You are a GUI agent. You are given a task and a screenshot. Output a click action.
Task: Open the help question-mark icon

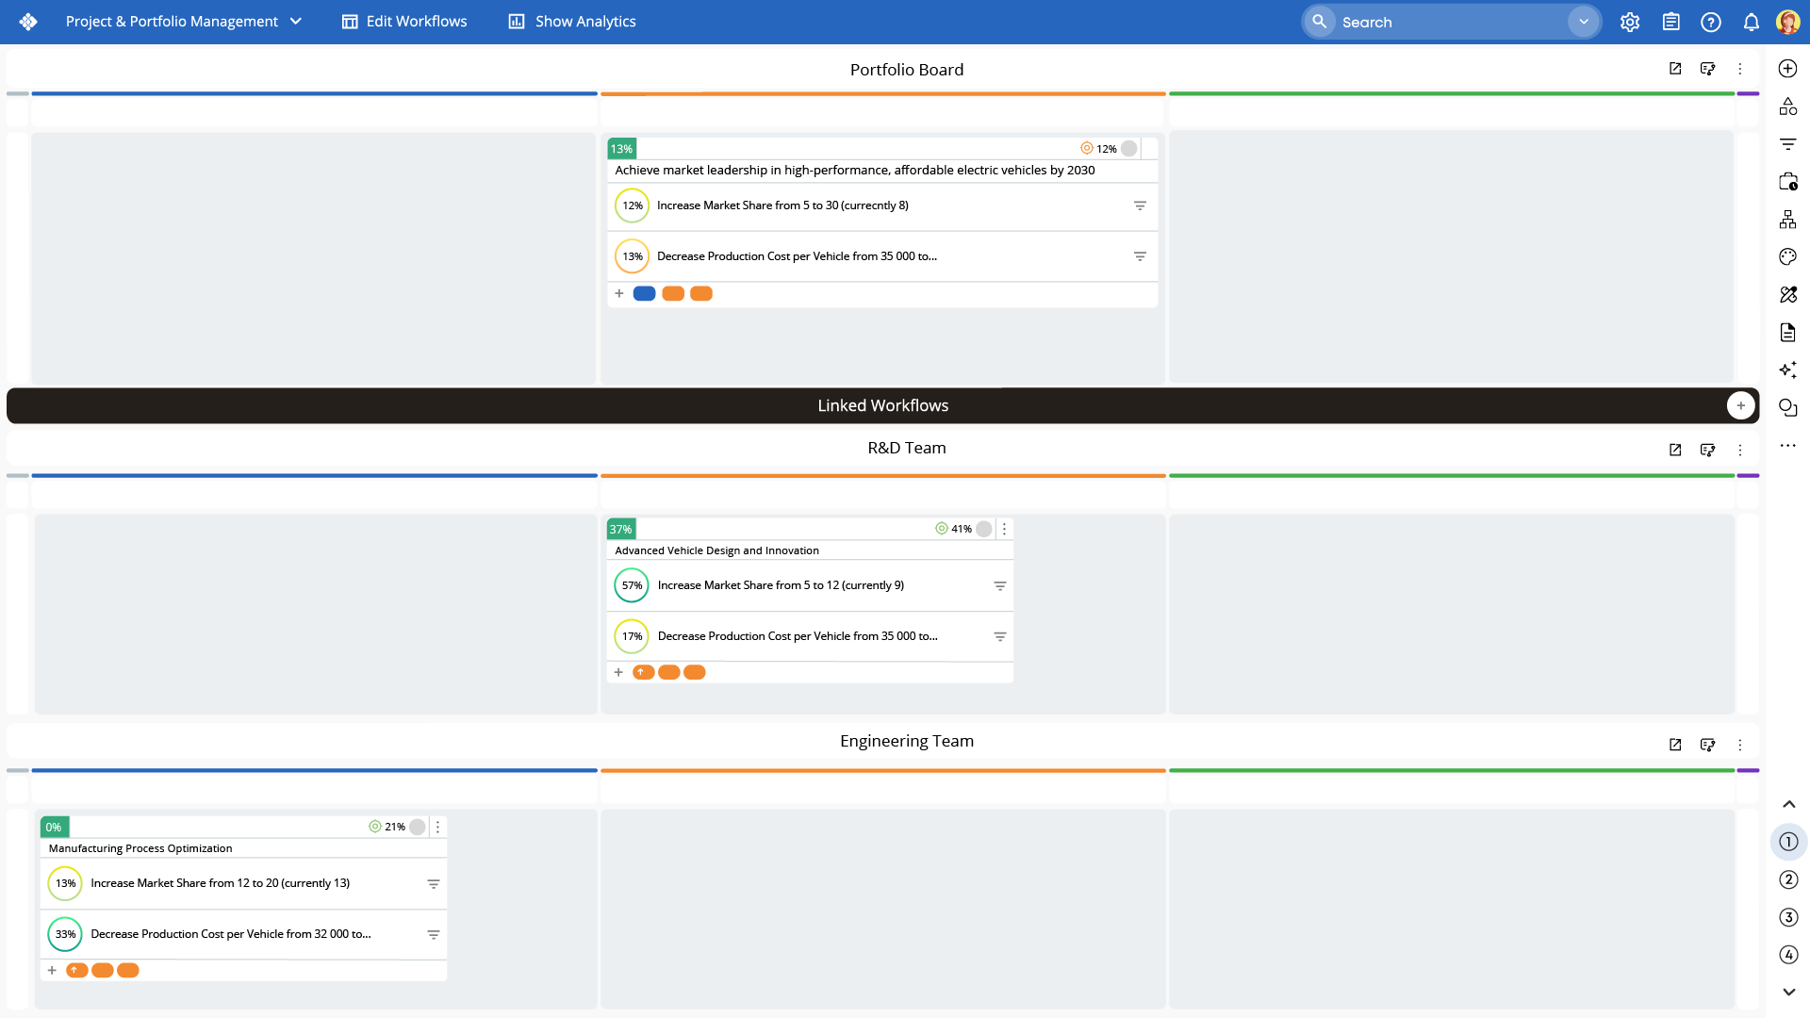1711,21
